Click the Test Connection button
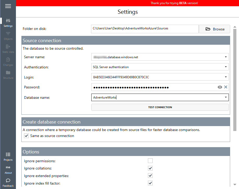239x189 pixels. [160, 107]
